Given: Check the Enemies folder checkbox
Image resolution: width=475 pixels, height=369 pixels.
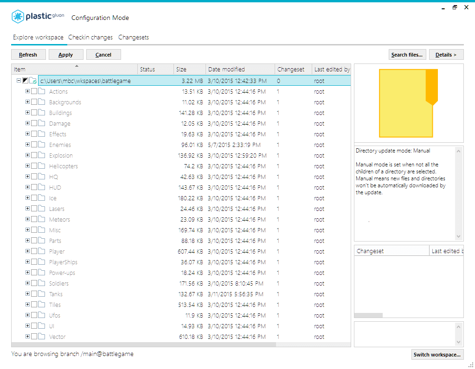Looking at the screenshot, I should [34, 144].
